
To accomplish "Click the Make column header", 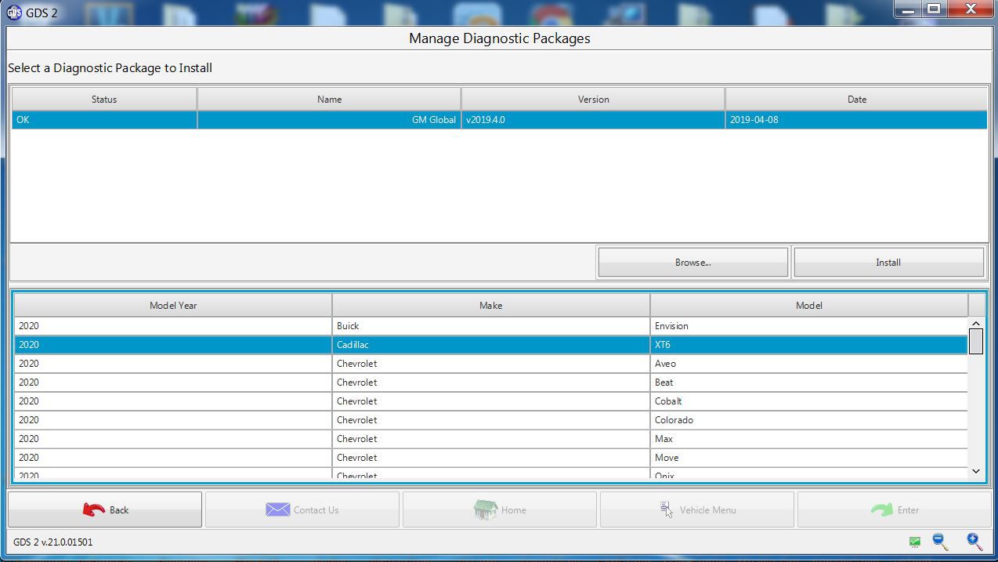I will click(x=491, y=305).
